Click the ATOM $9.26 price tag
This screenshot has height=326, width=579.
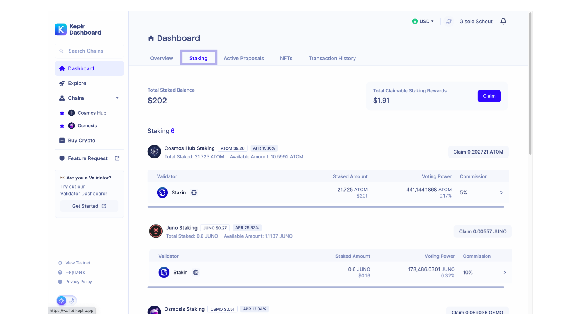(233, 148)
